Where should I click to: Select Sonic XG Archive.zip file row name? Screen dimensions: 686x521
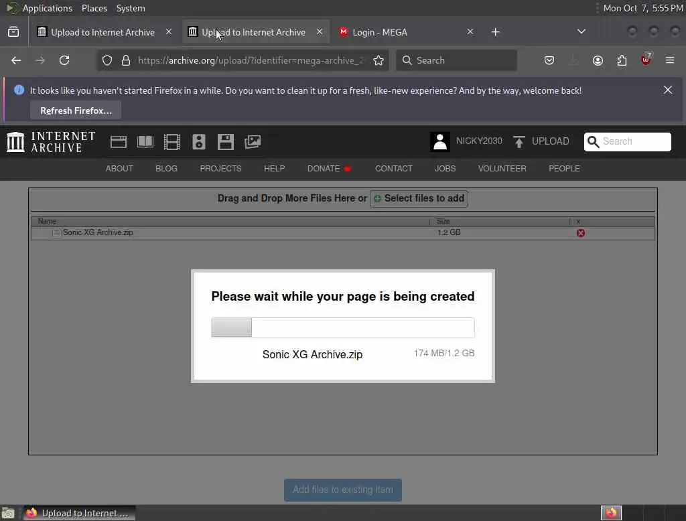pyautogui.click(x=98, y=232)
